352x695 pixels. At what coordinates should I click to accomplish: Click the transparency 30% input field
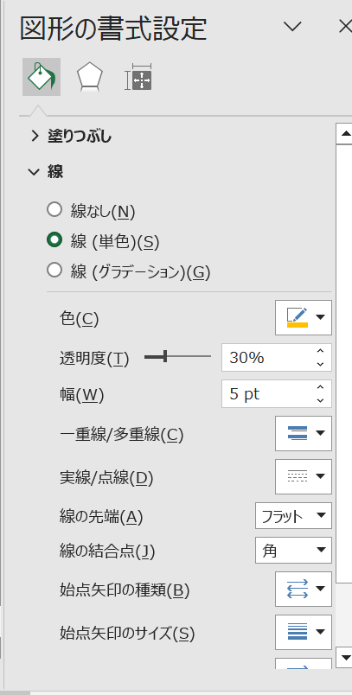(267, 358)
